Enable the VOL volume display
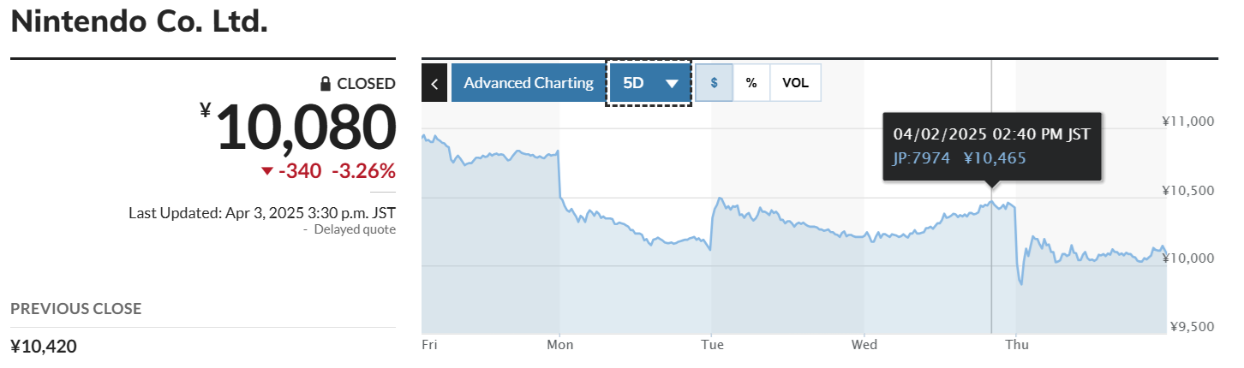 [x=795, y=83]
